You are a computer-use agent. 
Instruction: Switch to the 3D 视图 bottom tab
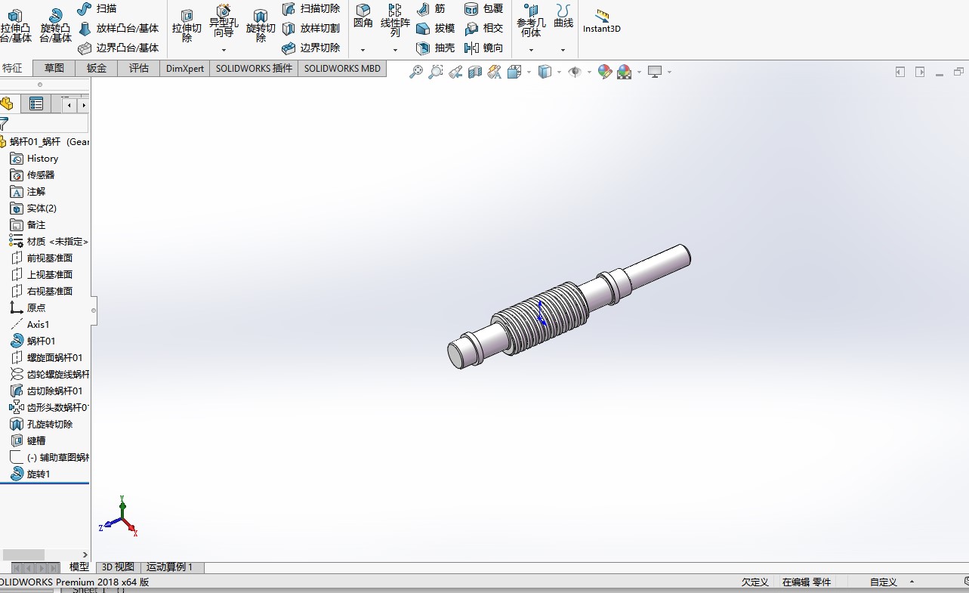point(118,567)
